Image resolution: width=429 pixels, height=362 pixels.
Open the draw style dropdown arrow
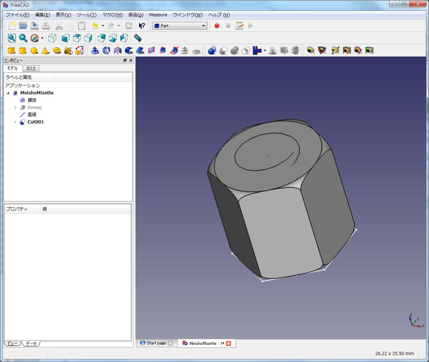click(42, 38)
